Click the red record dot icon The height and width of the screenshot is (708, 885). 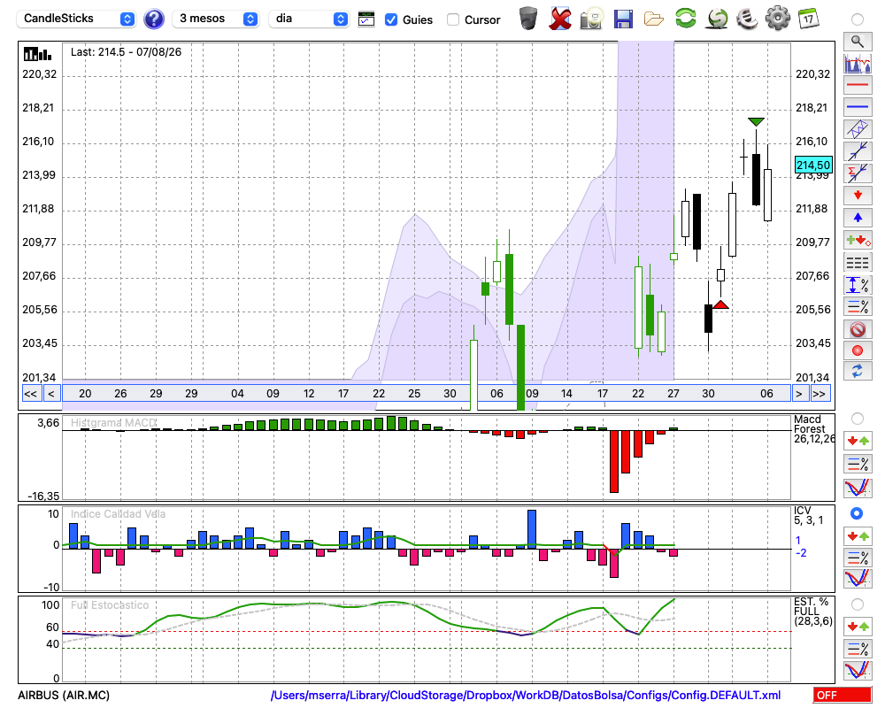pyautogui.click(x=858, y=350)
